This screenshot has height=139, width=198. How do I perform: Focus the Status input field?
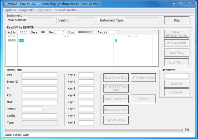coord(32,109)
